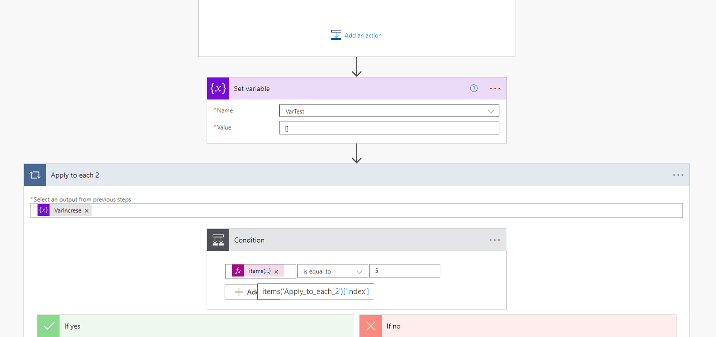
Task: Open the VarTest name dropdown
Action: (491, 110)
